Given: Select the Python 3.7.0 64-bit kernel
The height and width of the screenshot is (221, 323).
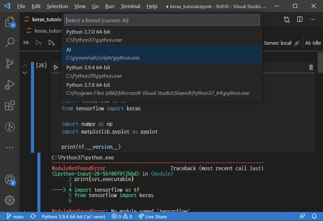Looking at the screenshot, I should point(162,36).
